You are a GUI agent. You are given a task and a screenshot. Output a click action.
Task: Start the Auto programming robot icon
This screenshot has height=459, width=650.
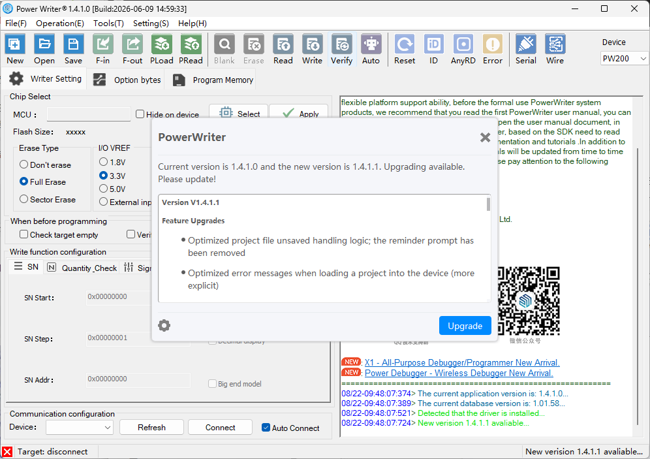click(371, 49)
